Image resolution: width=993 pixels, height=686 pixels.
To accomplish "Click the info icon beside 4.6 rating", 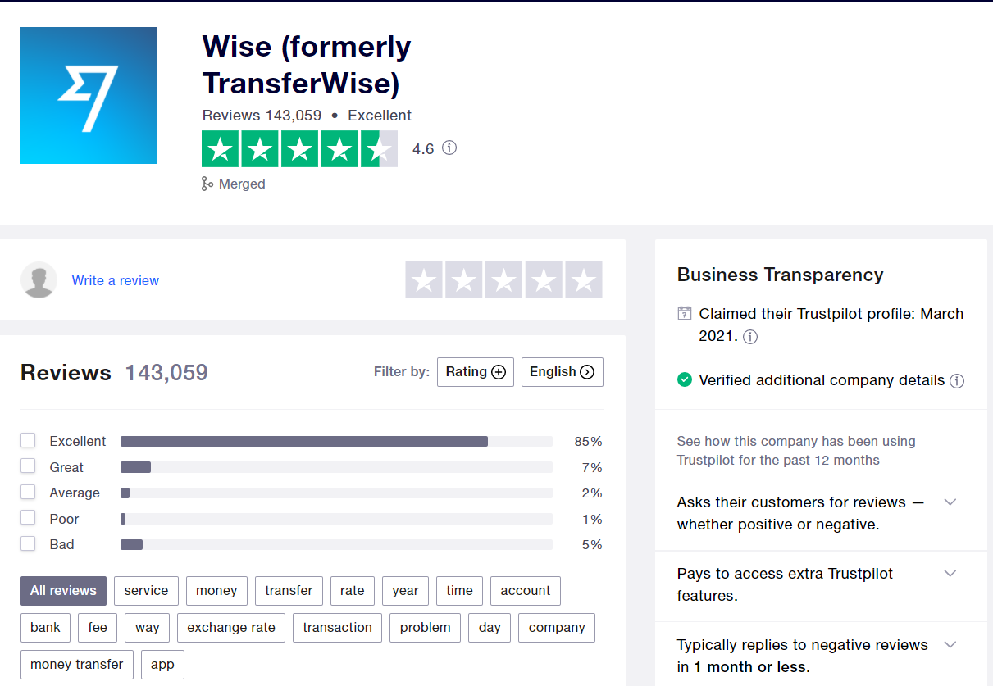I will [x=449, y=148].
